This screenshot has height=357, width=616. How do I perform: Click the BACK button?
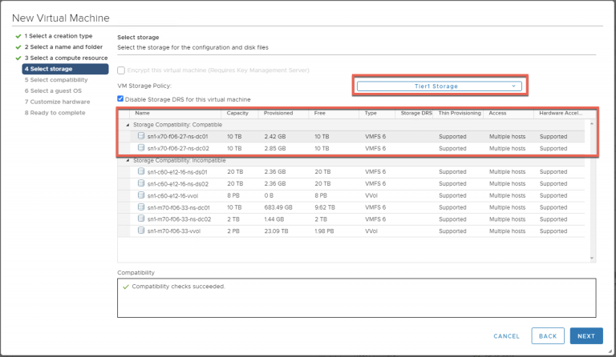(x=548, y=336)
